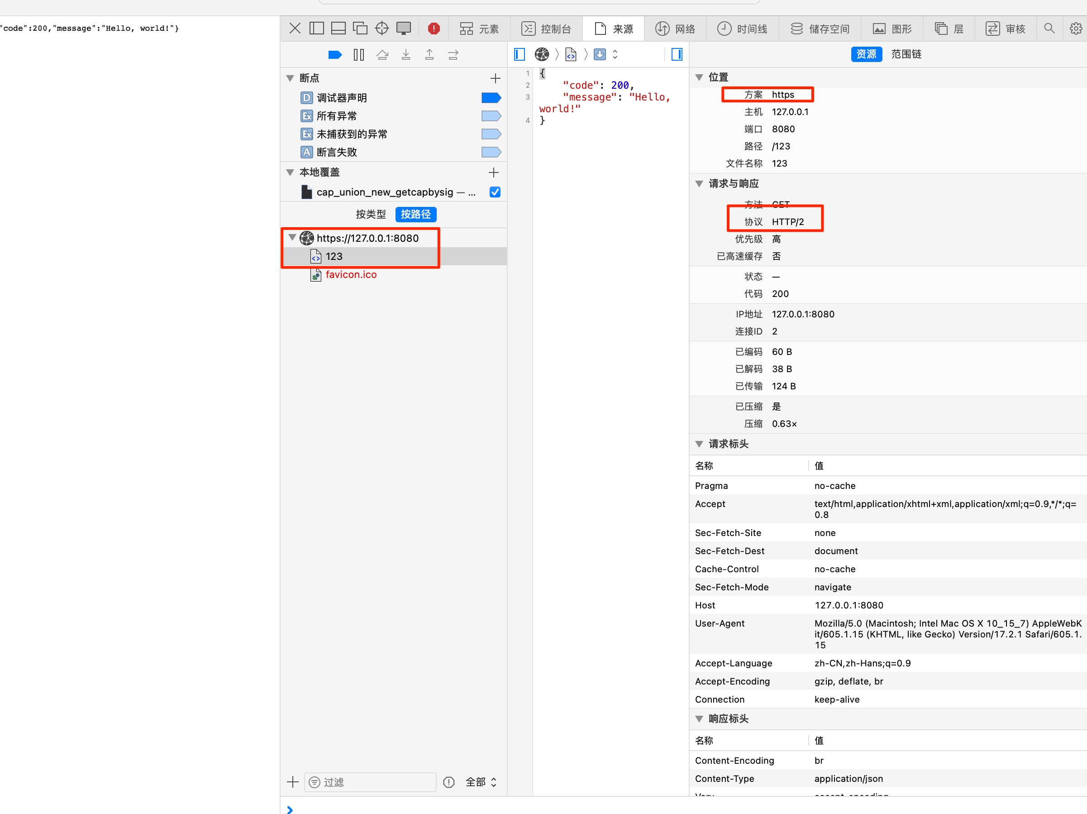Add a breakpoint with the plus button
Image resolution: width=1087 pixels, height=814 pixels.
(496, 78)
